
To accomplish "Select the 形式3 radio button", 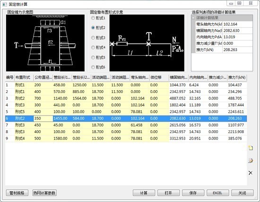I will [x=93, y=38].
